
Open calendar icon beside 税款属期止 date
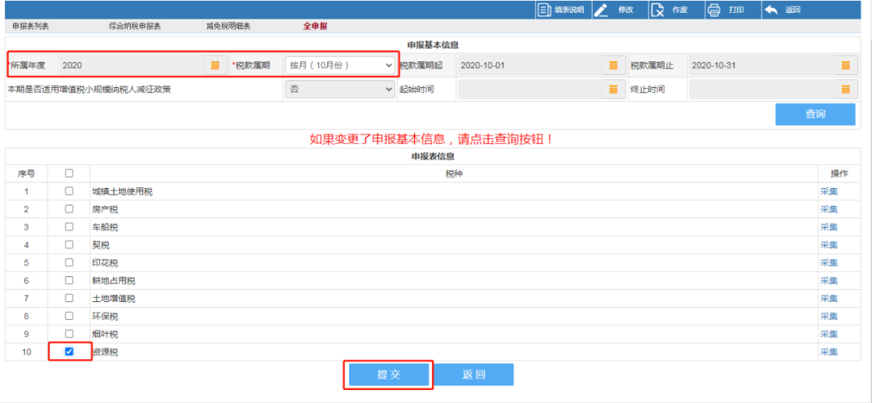845,65
